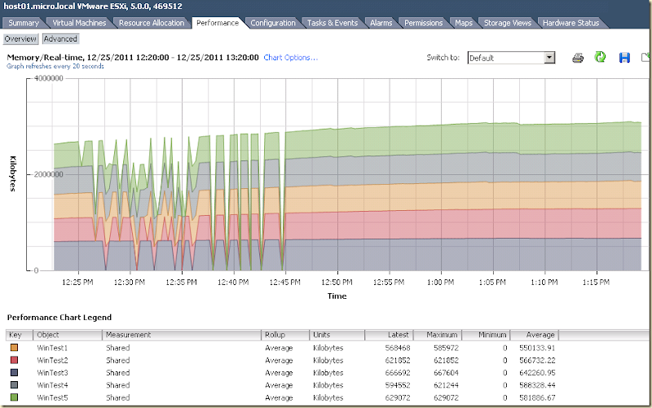Viewport: 652px width, 408px height.
Task: Open the Permissions tab
Action: point(423,23)
